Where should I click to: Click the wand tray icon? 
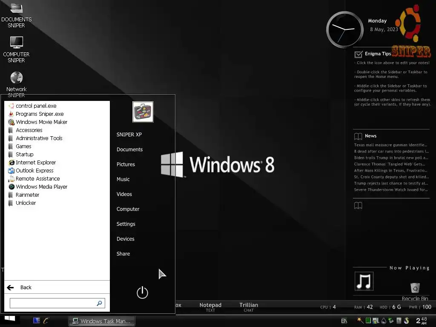pyautogui.click(x=360, y=321)
